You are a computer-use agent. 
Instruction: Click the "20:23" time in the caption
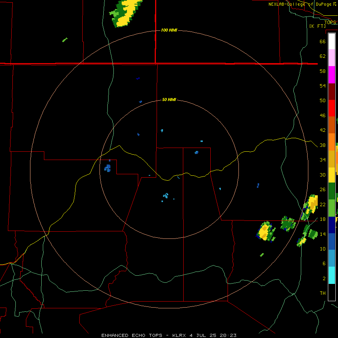(x=228, y=335)
